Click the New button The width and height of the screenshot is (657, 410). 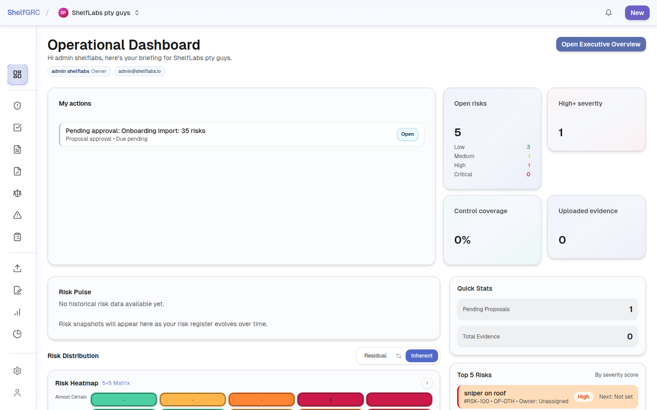637,13
